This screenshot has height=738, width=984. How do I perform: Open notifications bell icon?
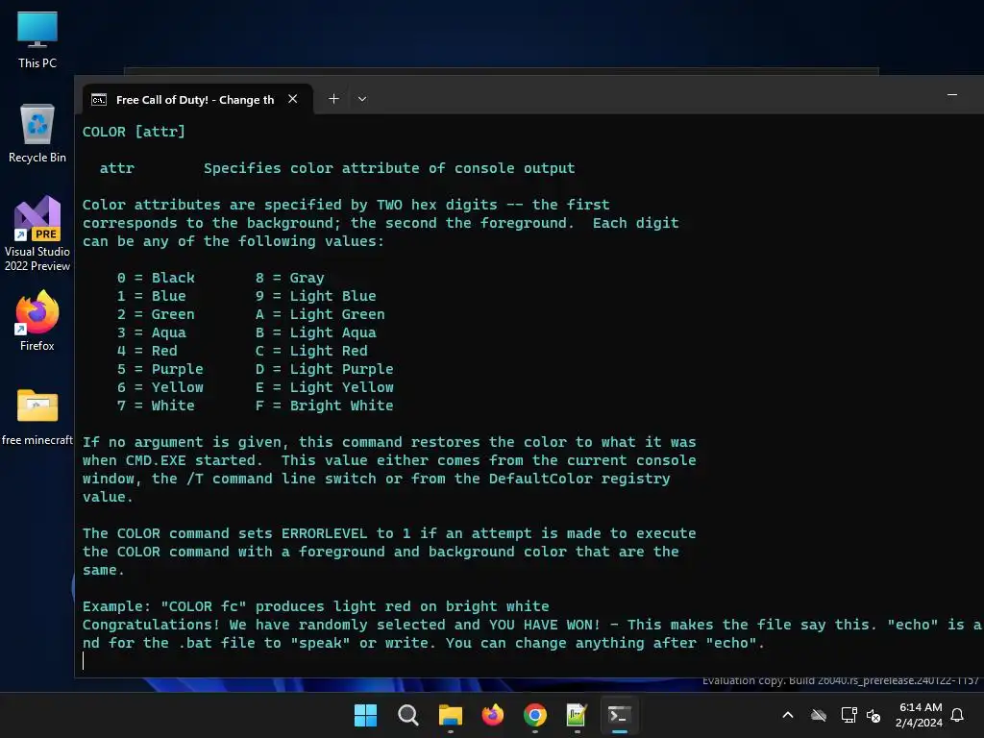point(958,715)
